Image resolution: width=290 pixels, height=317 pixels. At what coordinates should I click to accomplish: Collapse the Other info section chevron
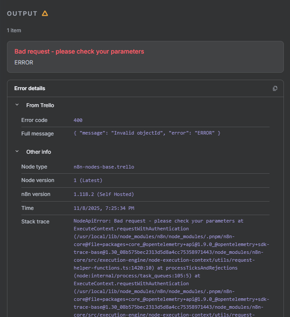[x=17, y=152]
